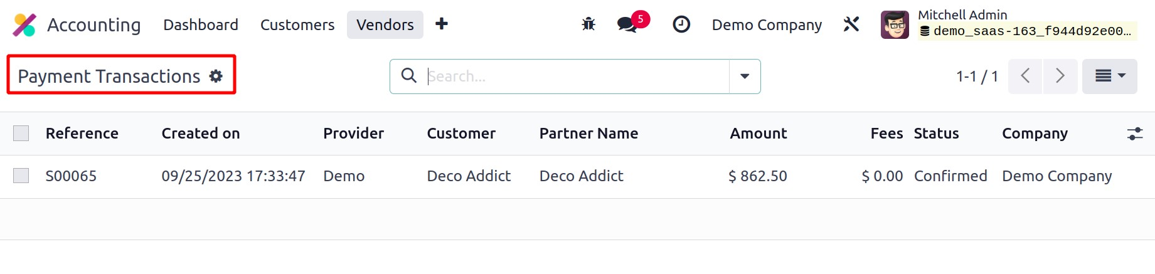
Task: Click the Accounting app logo icon
Action: coord(24,25)
